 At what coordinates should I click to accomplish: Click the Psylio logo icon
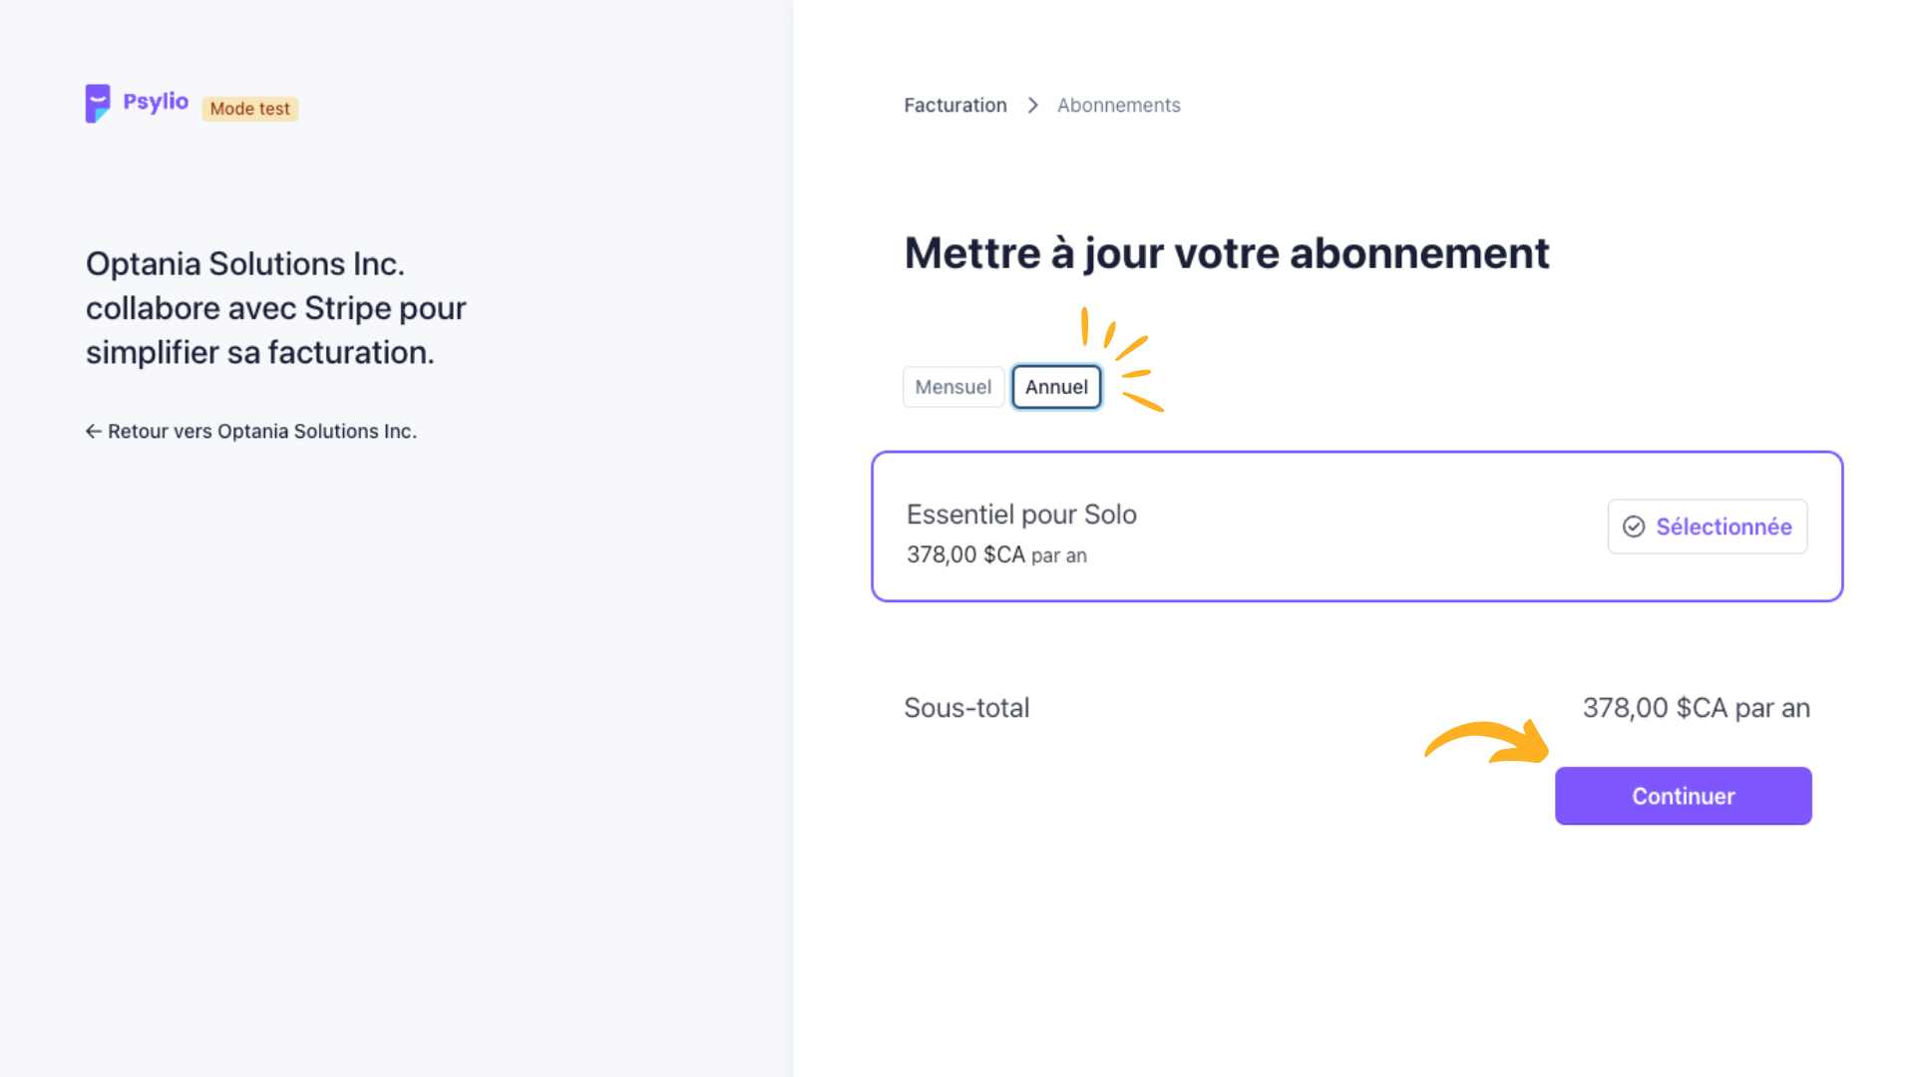coord(98,104)
